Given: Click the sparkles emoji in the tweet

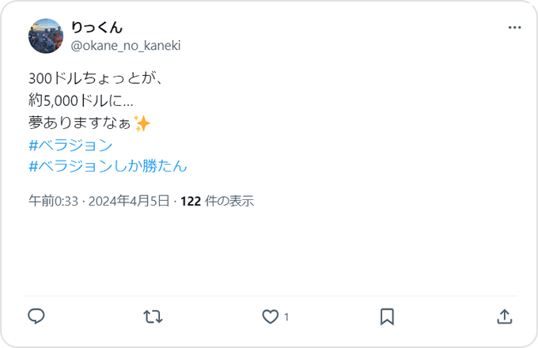Looking at the screenshot, I should pyautogui.click(x=142, y=124).
